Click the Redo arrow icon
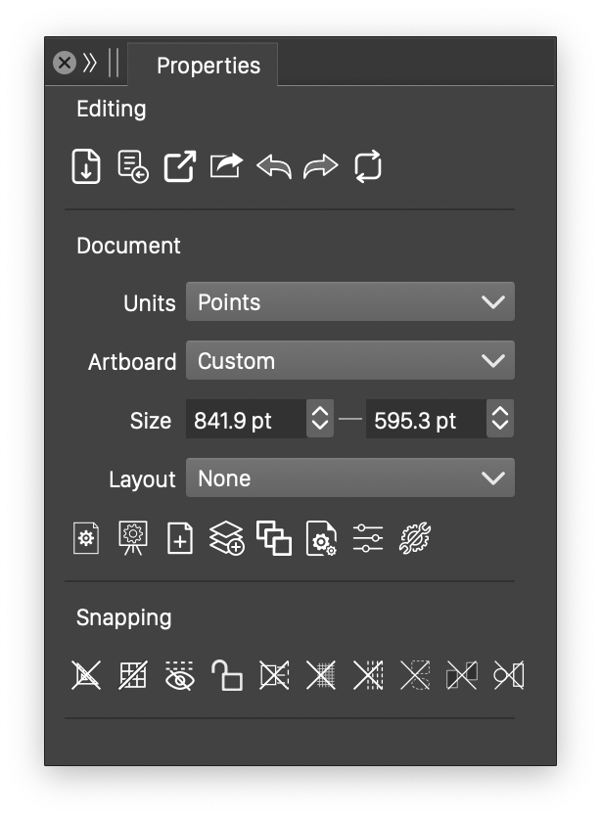This screenshot has width=601, height=818. pyautogui.click(x=320, y=166)
